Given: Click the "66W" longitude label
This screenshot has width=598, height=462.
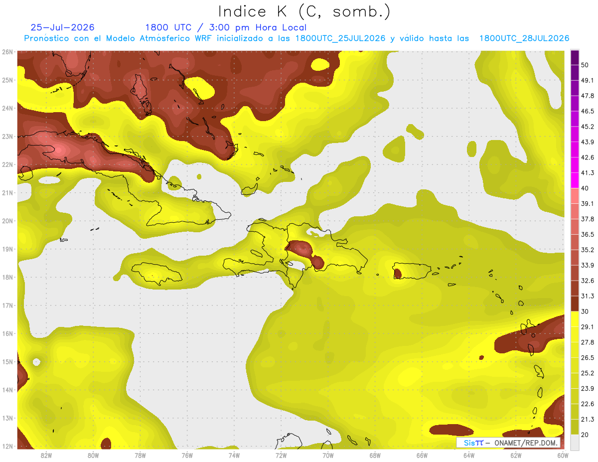Looking at the screenshot, I should pos(422,455).
